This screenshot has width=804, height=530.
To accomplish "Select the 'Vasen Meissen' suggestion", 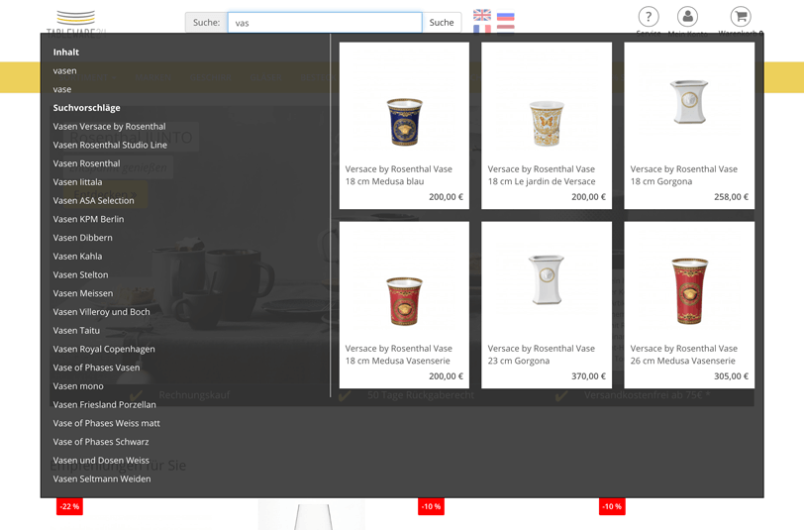I will click(x=82, y=293).
